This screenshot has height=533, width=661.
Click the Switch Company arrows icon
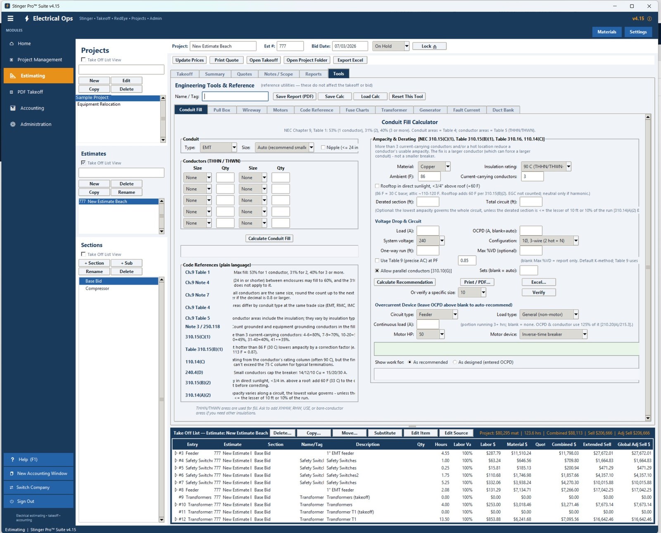(x=12, y=488)
